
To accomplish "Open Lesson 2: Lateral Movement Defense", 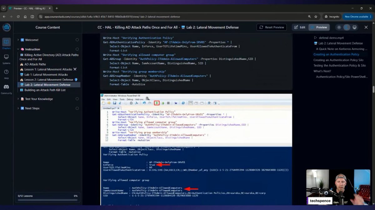I will pos(49,79).
